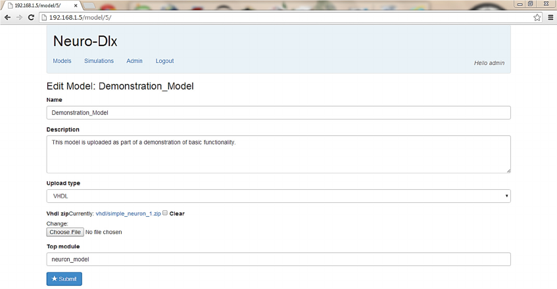Reload the page with refresh icon
Screen dimensions: 557x289
click(x=31, y=17)
